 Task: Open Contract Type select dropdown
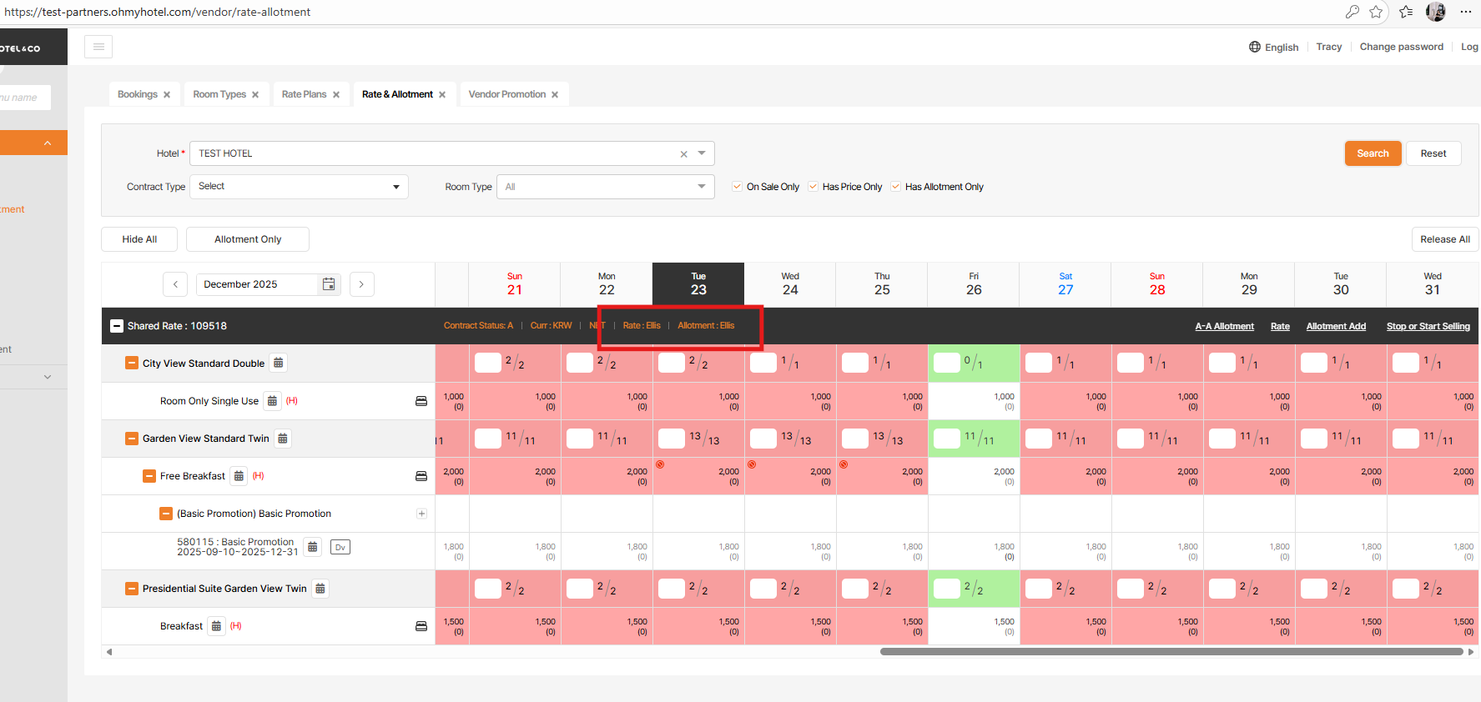299,187
